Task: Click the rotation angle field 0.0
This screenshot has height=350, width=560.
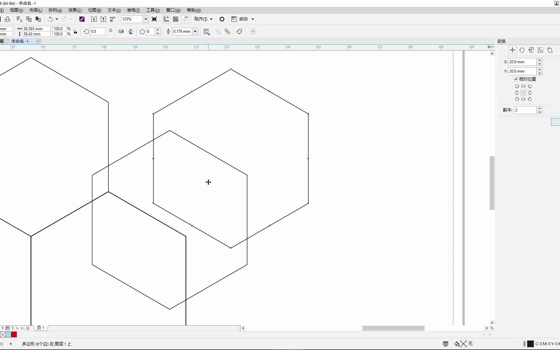Action: coord(98,31)
